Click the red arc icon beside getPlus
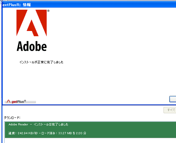This screenshot has width=176, height=143. click(8, 101)
